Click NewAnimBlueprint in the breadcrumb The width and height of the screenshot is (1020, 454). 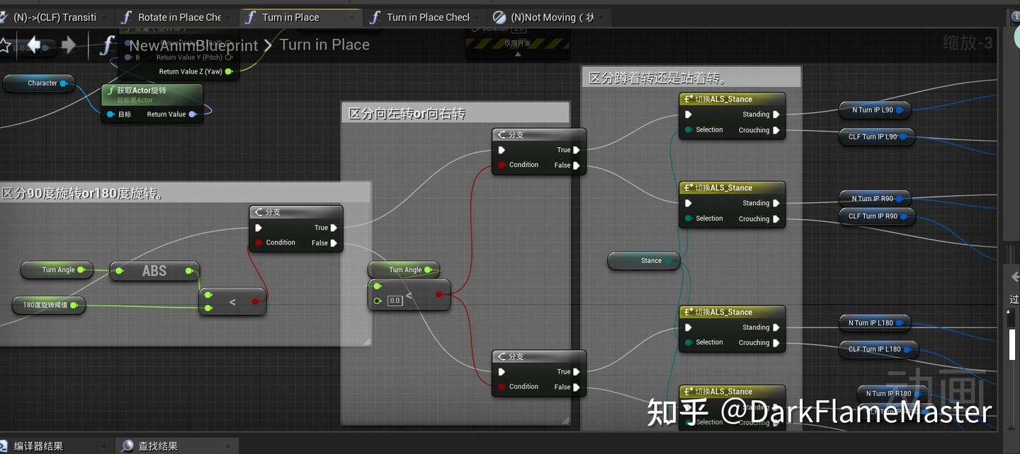tap(193, 45)
